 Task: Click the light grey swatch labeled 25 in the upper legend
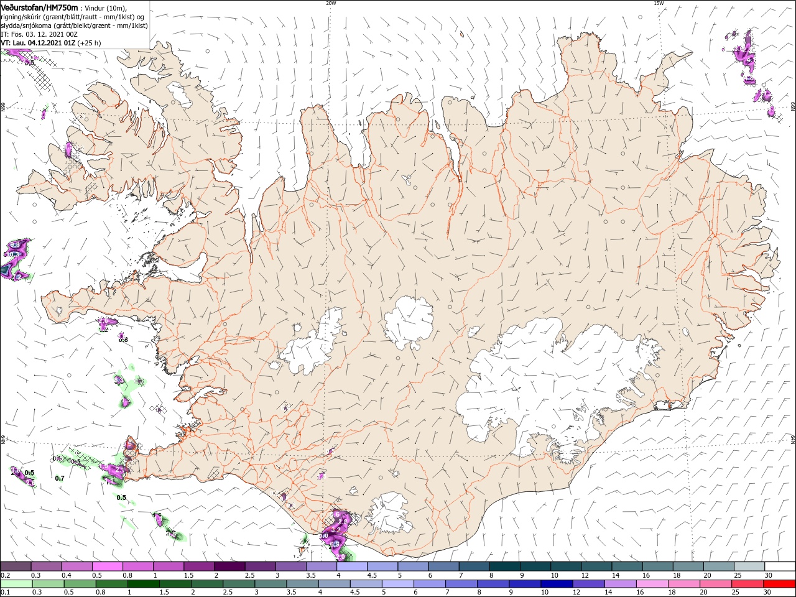point(749,567)
